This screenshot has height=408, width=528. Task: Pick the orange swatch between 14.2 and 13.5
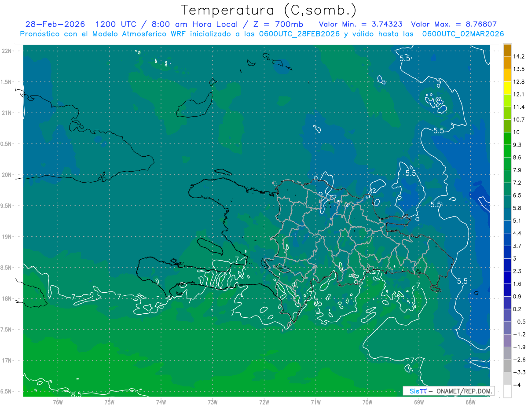point(507,62)
